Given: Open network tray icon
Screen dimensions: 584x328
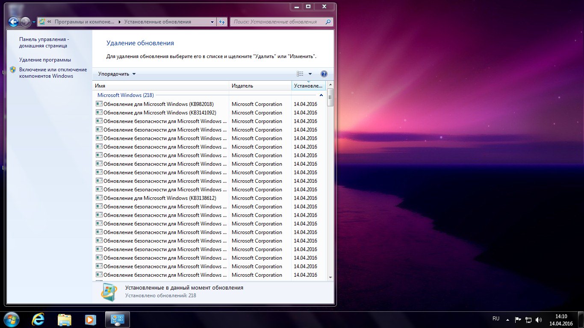Looking at the screenshot, I should 528,319.
